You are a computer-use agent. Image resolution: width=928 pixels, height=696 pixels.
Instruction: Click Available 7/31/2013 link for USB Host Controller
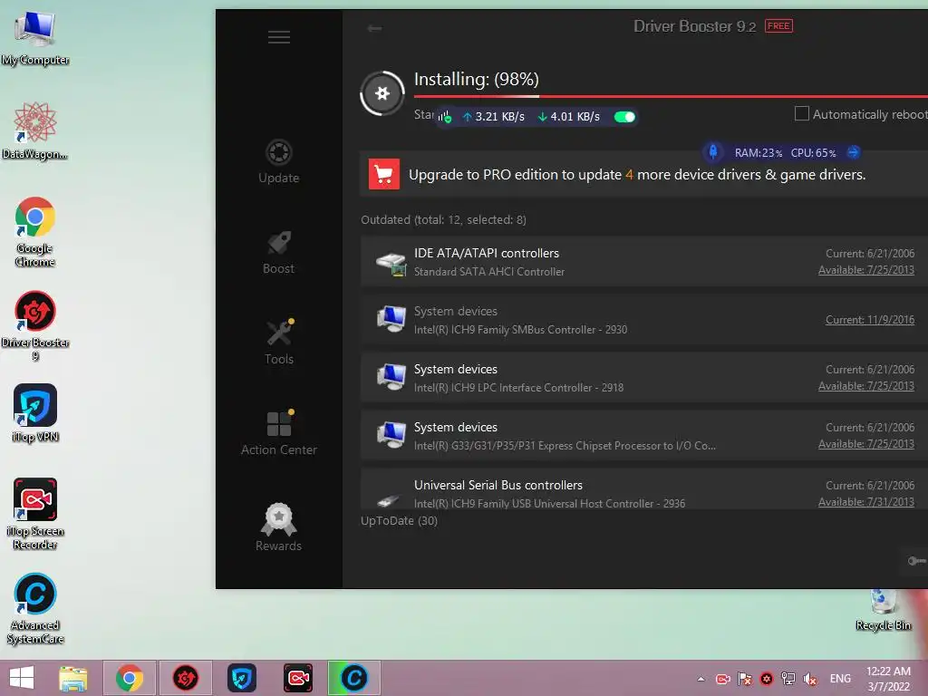(x=865, y=502)
